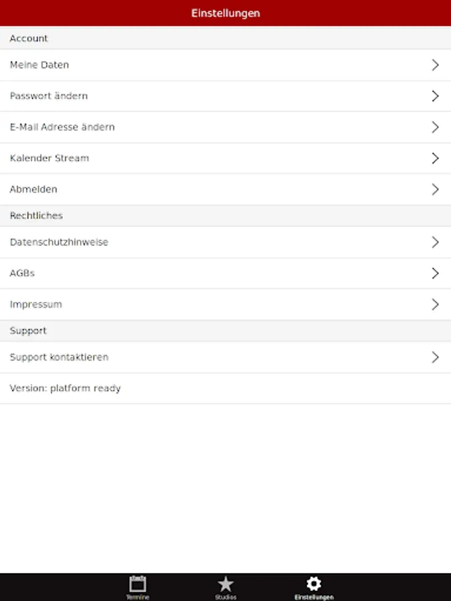Tap the Termine calendar icon
The width and height of the screenshot is (451, 601).
click(x=138, y=584)
